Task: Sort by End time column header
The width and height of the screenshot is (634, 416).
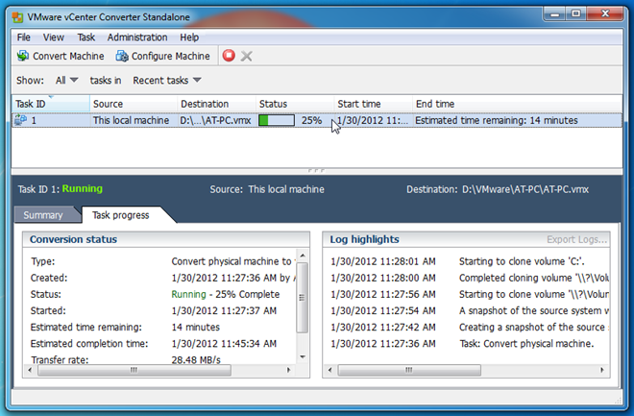Action: click(518, 104)
